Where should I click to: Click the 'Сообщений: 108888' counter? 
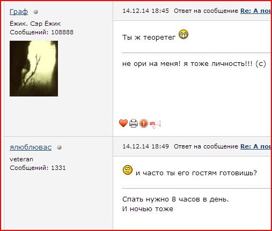[x=41, y=32]
